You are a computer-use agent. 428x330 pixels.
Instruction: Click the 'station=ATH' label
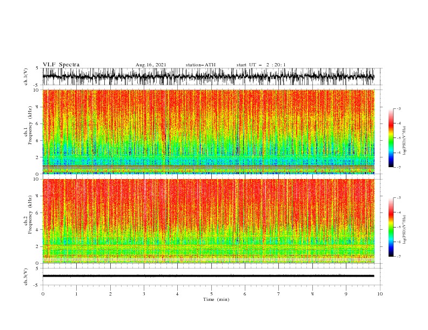(200, 65)
